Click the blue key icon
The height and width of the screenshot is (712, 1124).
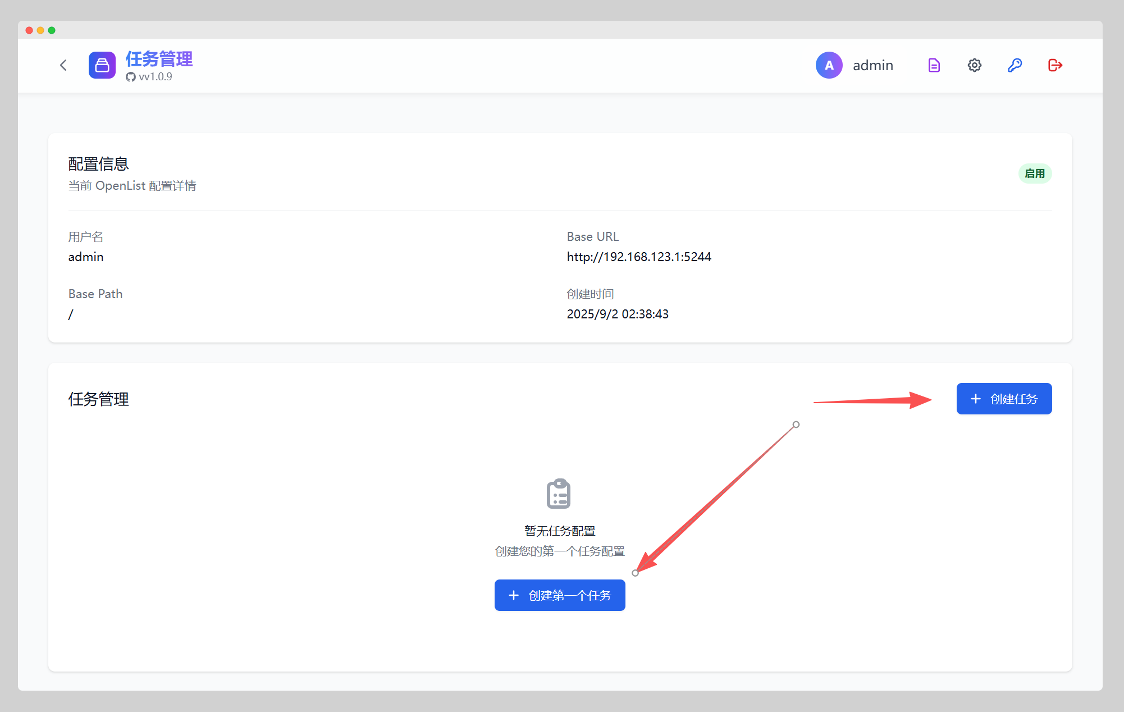coord(1015,65)
